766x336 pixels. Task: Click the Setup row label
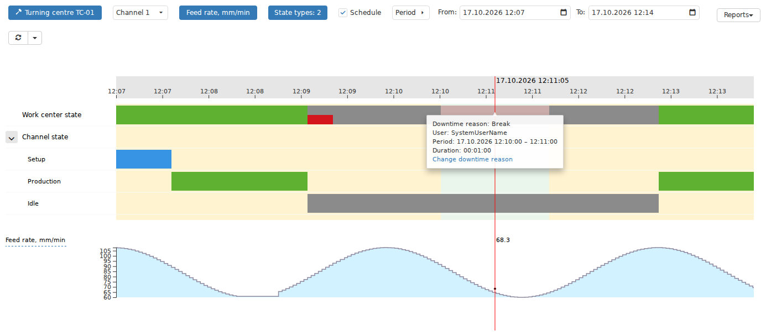point(37,159)
